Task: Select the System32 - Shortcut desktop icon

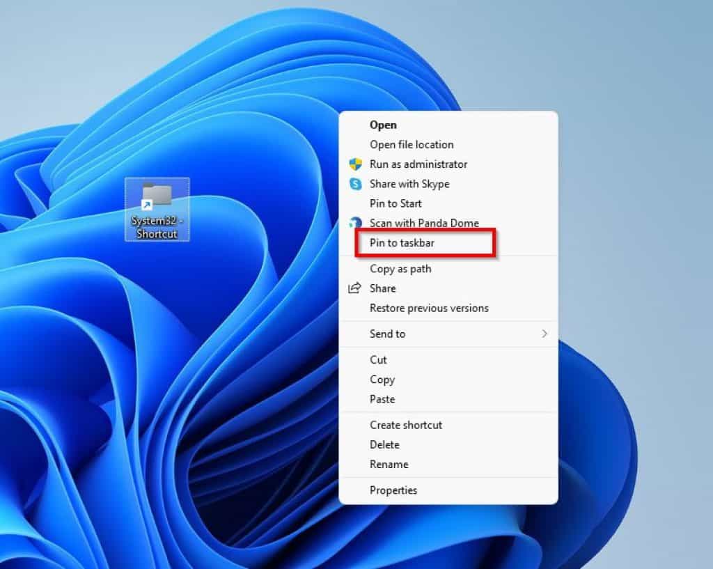Action: click(157, 209)
